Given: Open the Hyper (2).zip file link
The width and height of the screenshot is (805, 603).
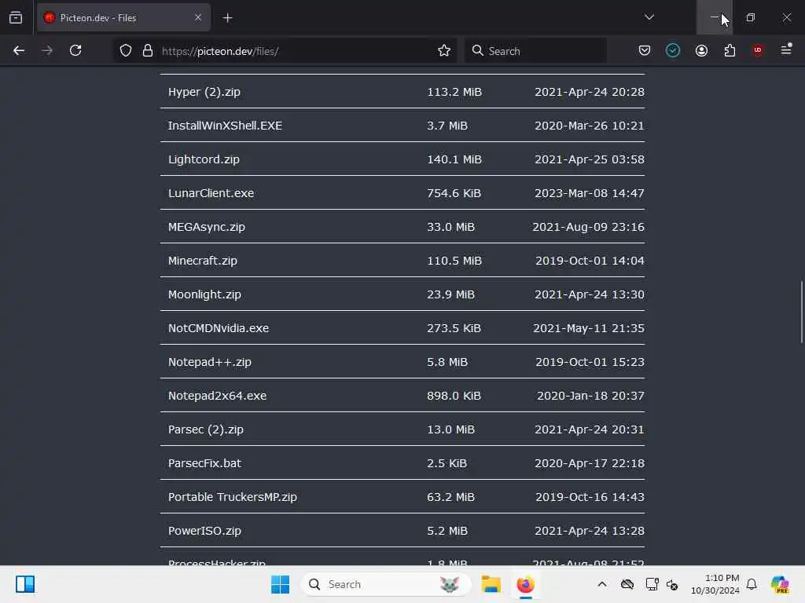Looking at the screenshot, I should (x=204, y=92).
